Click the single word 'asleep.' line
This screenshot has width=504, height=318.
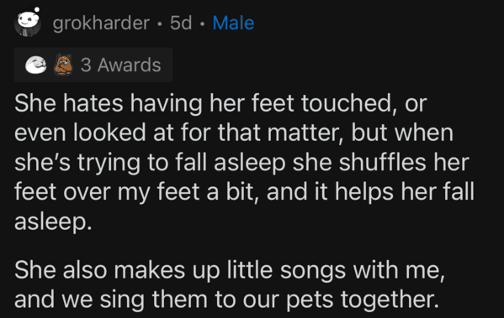coord(53,222)
